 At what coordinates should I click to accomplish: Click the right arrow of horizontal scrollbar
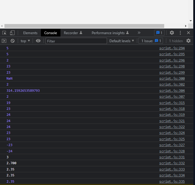pos(186,26)
